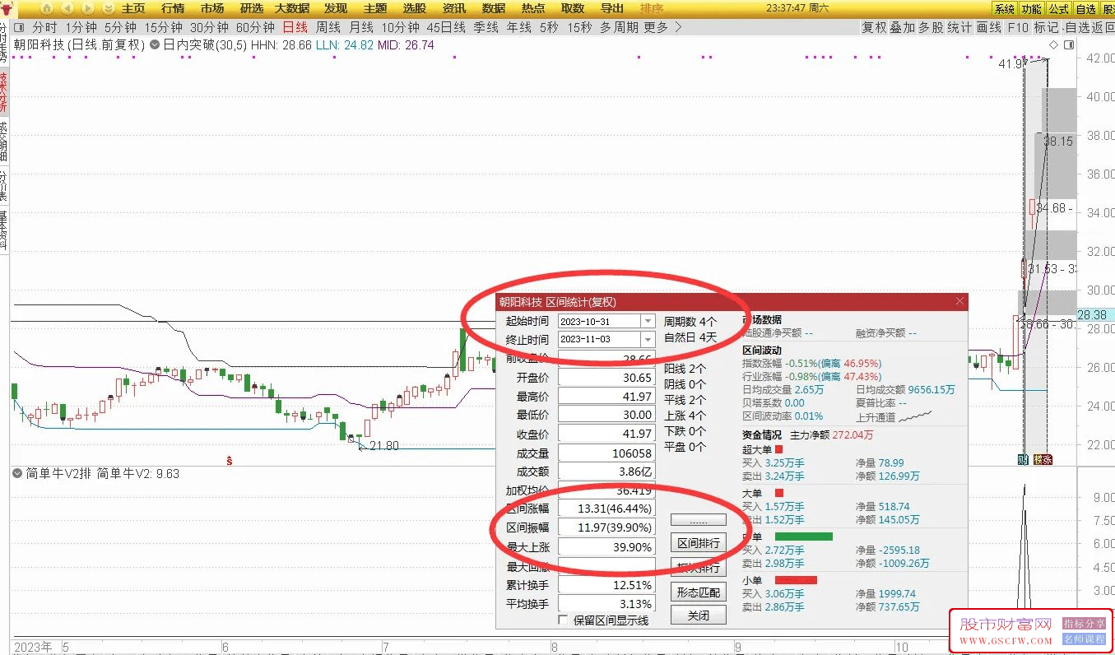This screenshot has width=1115, height=655.
Task: Go to home via house icon
Action: click(47, 8)
